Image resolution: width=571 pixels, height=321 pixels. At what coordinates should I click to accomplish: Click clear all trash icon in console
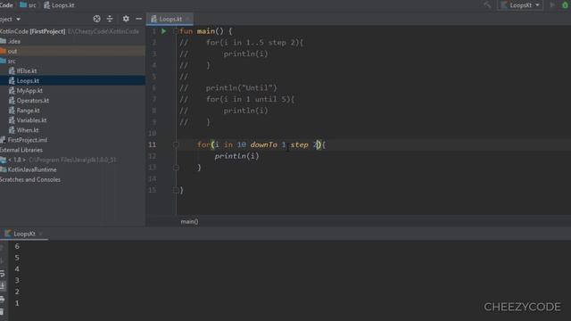pos(3,311)
